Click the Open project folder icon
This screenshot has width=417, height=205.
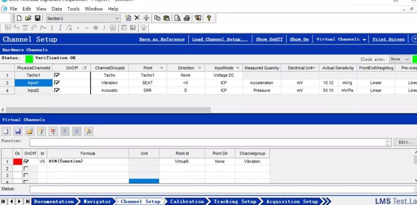click(x=28, y=18)
